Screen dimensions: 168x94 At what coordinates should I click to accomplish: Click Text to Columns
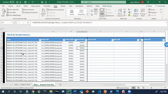click(x=120, y=13)
